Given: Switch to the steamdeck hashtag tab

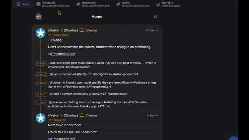Looking at the screenshot, I should pos(93,4).
